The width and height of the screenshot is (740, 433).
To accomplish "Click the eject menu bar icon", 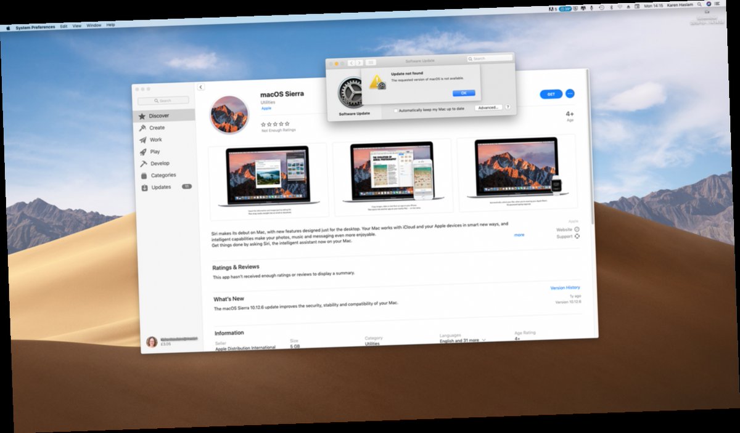I will coord(628,7).
